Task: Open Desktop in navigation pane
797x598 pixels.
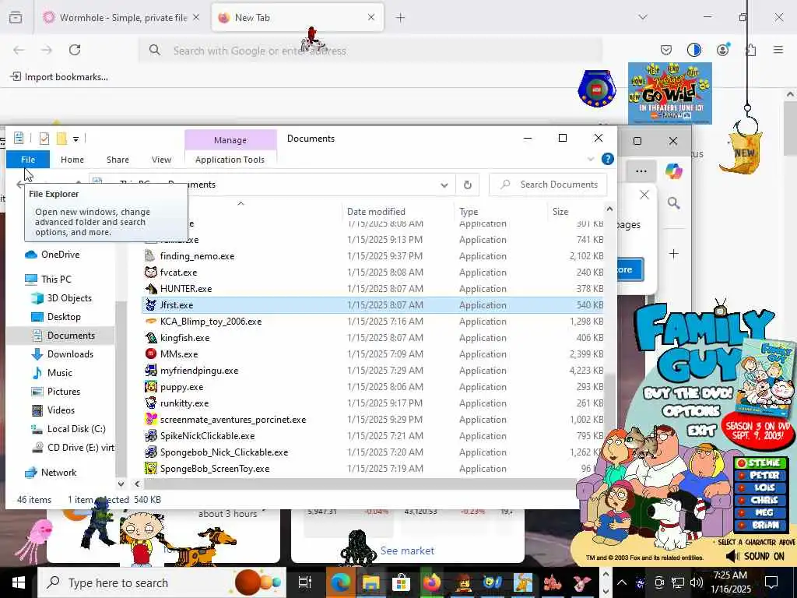Action: pyautogui.click(x=64, y=317)
